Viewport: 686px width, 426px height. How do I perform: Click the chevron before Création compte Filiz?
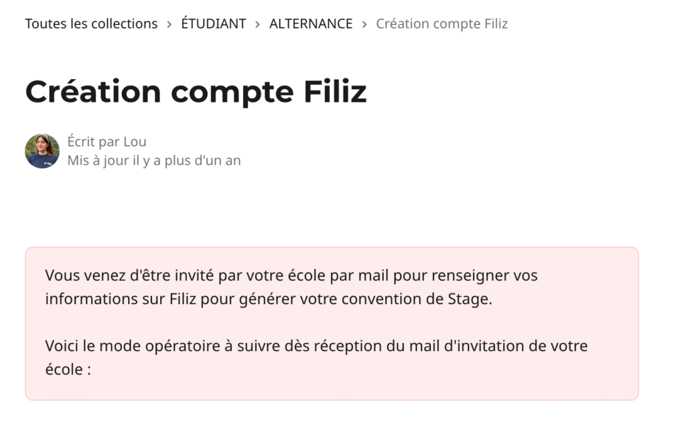364,23
